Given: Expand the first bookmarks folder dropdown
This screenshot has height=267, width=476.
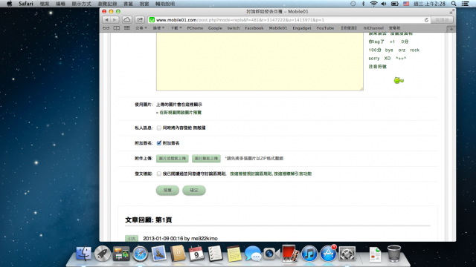Looking at the screenshot, I should 141,28.
